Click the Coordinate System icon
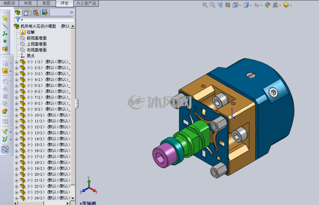This screenshot has width=319, height=205. pyautogui.click(x=5, y=34)
